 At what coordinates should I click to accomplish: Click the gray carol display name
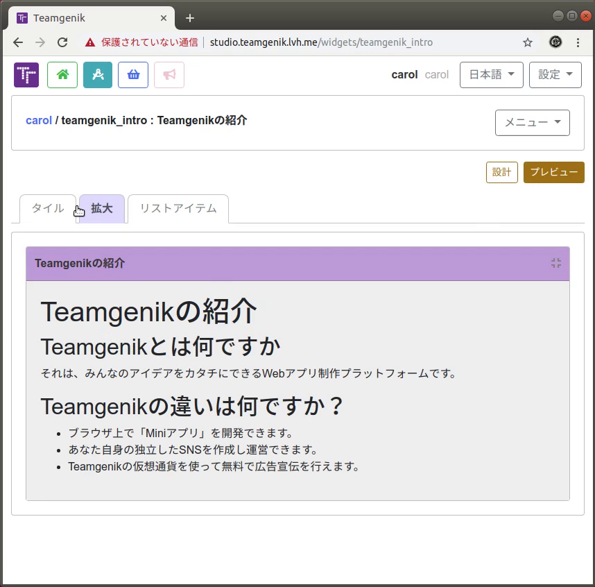(x=437, y=75)
